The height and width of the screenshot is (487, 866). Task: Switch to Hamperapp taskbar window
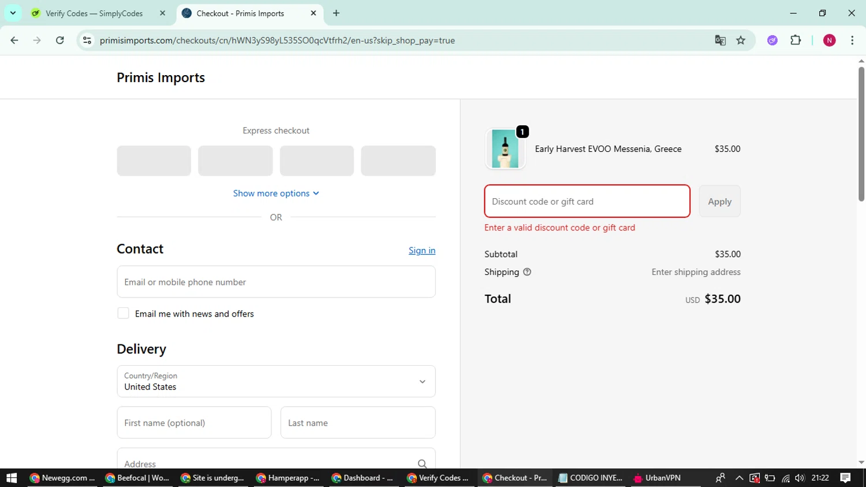[288, 478]
